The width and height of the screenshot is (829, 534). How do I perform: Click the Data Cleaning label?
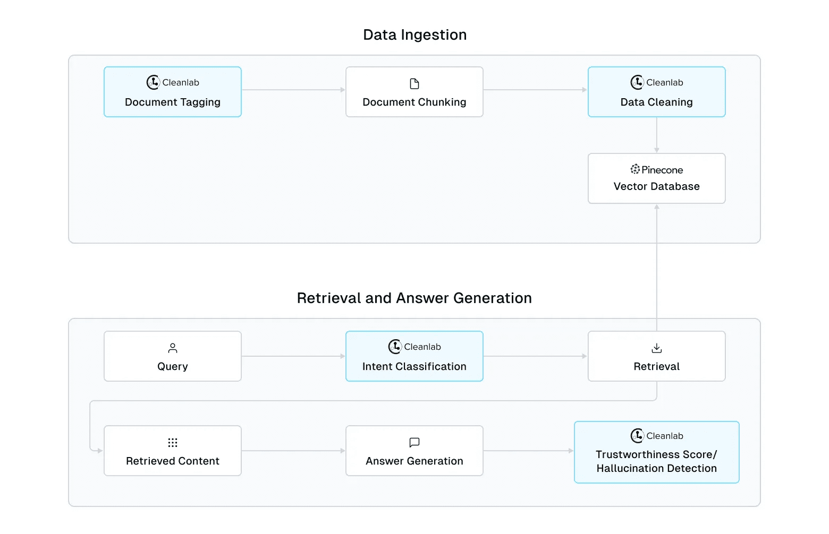click(x=657, y=102)
